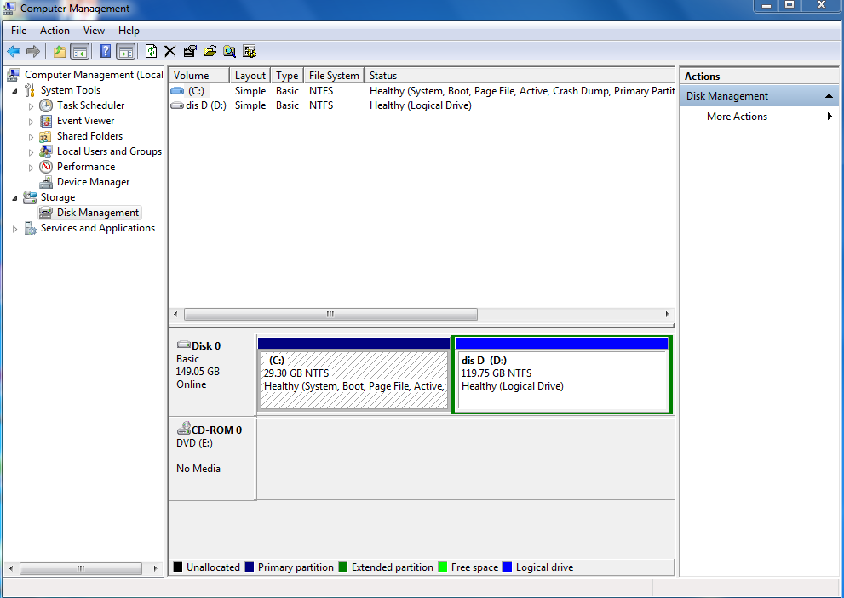The height and width of the screenshot is (598, 844).
Task: Click the Unallocated black legend swatch
Action: pyautogui.click(x=178, y=567)
